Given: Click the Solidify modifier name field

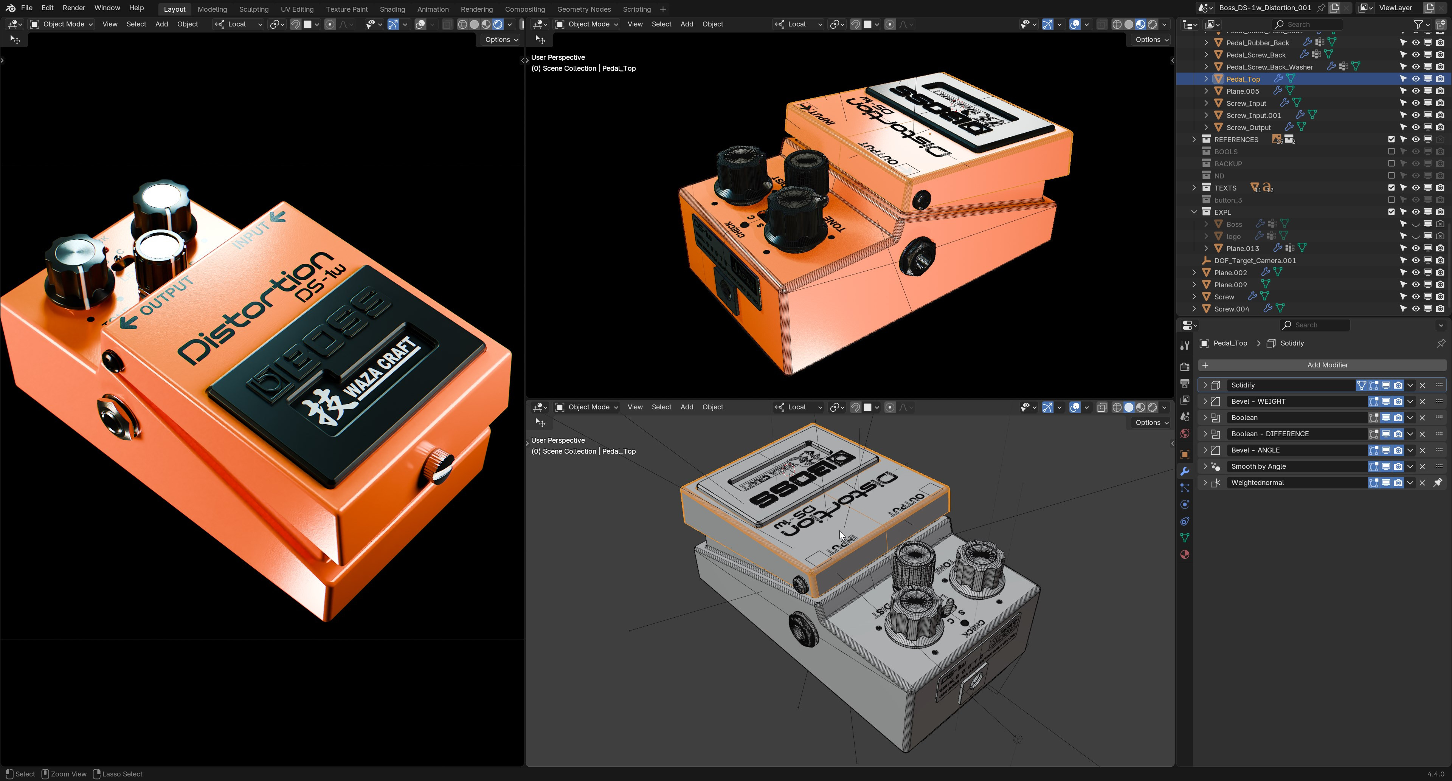Looking at the screenshot, I should 1291,386.
